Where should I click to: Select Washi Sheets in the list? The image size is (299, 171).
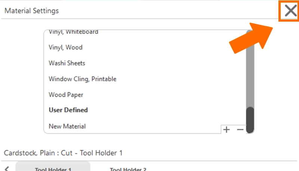pyautogui.click(x=67, y=63)
